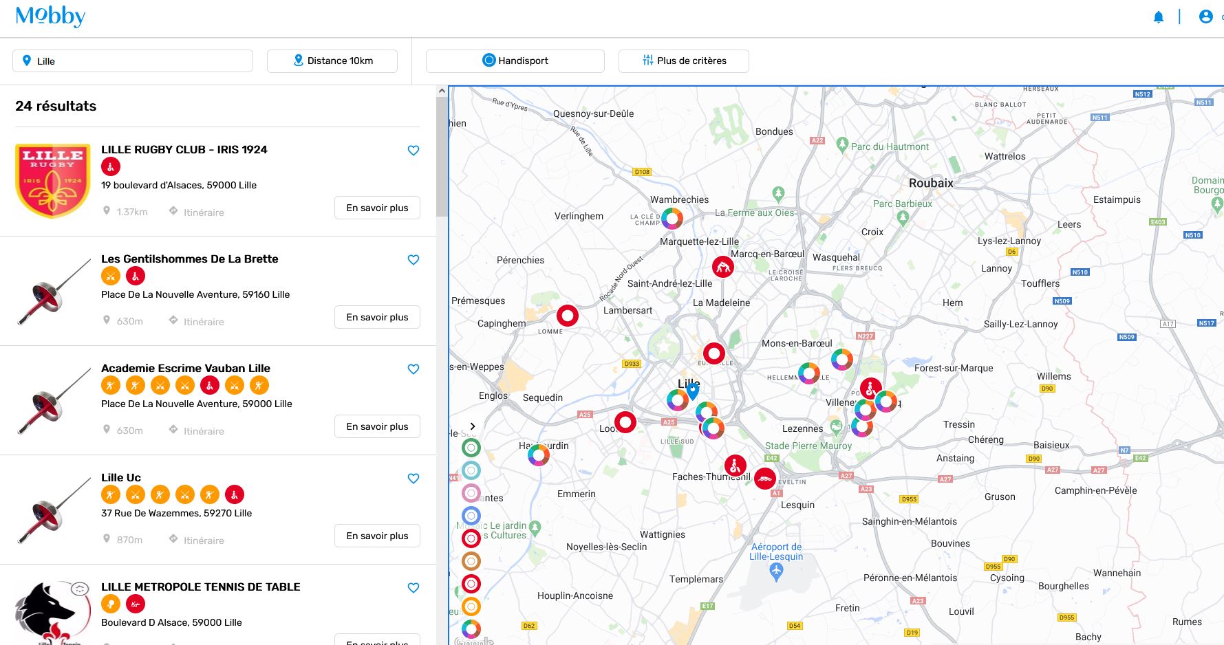The height and width of the screenshot is (645, 1224).
Task: Click the notification bell icon
Action: coord(1159,17)
